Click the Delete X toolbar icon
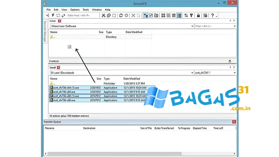Screen dimensions: 279x157 pos(133,16)
